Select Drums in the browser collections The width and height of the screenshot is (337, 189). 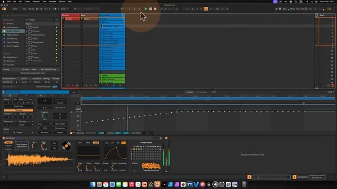pyautogui.click(x=9, y=24)
